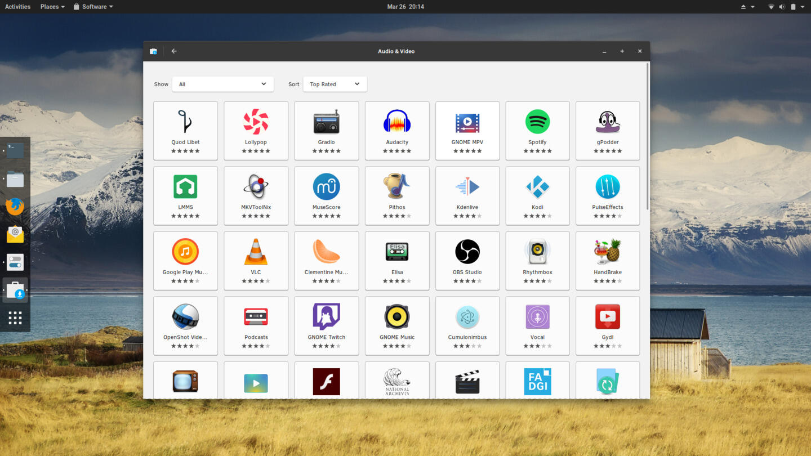811x456 pixels.
Task: Open the LMMS app tile
Action: click(185, 195)
